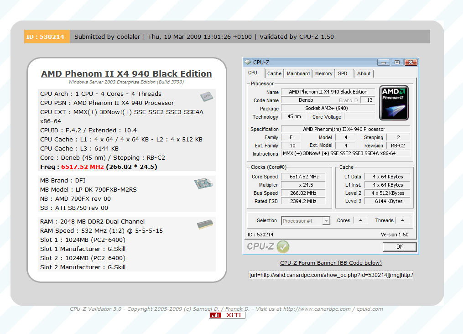Click the AMD Phenom II logo
The width and height of the screenshot is (463, 334).
coord(394,103)
